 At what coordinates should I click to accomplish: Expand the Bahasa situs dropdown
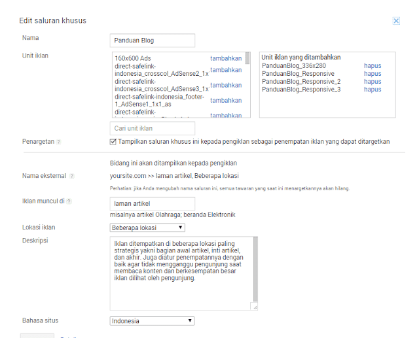pyautogui.click(x=152, y=321)
